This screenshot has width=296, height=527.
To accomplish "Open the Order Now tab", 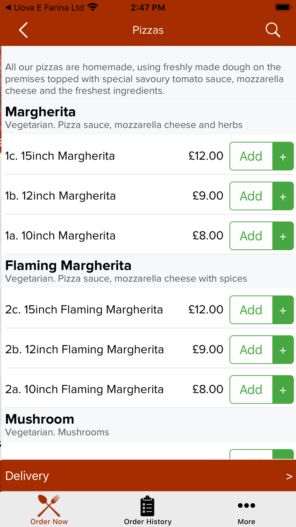I will click(49, 510).
